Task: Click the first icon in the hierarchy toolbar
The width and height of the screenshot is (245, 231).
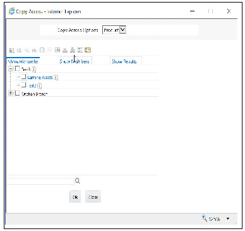Action: (12, 50)
